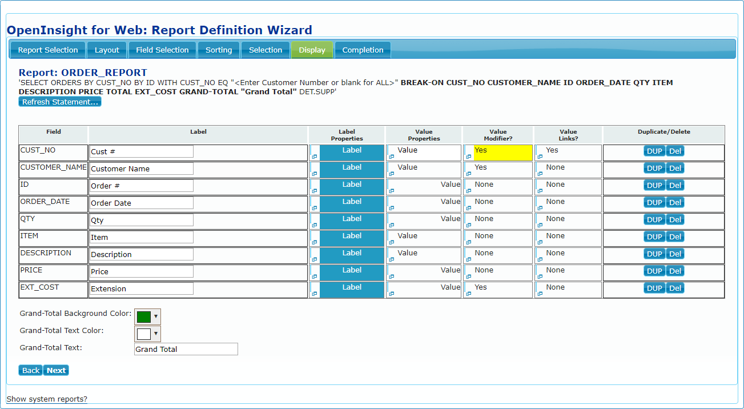The width and height of the screenshot is (744, 409).
Task: Pick the green Grand-Total background swatch
Action: point(143,316)
